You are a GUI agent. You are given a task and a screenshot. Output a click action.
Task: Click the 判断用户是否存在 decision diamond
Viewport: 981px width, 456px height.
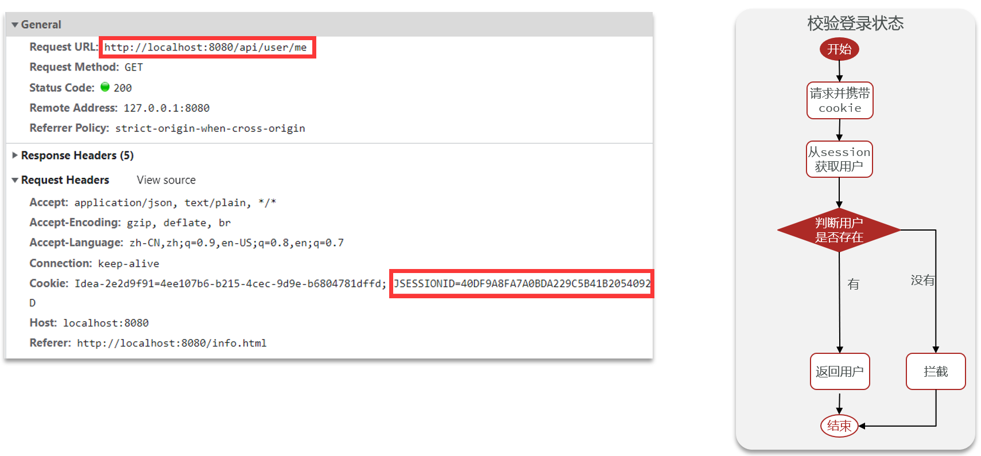click(x=839, y=230)
